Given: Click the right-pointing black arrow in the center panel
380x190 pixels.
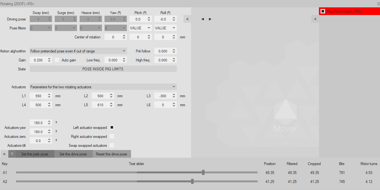Looking at the screenshot, I should [210, 19].
